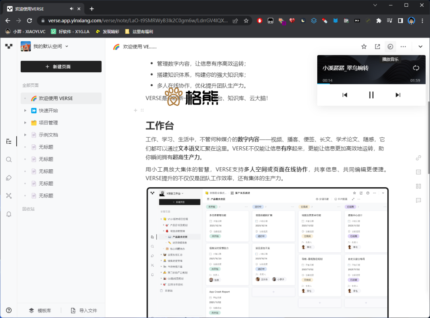Click the browser address bar URL
430x318 pixels.
pos(138,21)
